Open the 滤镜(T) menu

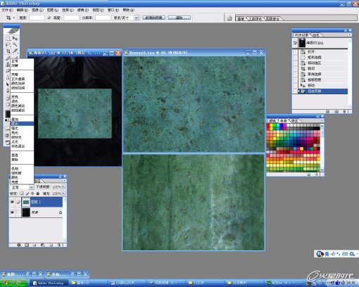pyautogui.click(x=83, y=10)
